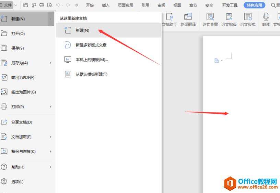Viewport: 280px width, 193px height.
Task: Expand the dropdown arrow beside 文件
Action: click(16, 5)
